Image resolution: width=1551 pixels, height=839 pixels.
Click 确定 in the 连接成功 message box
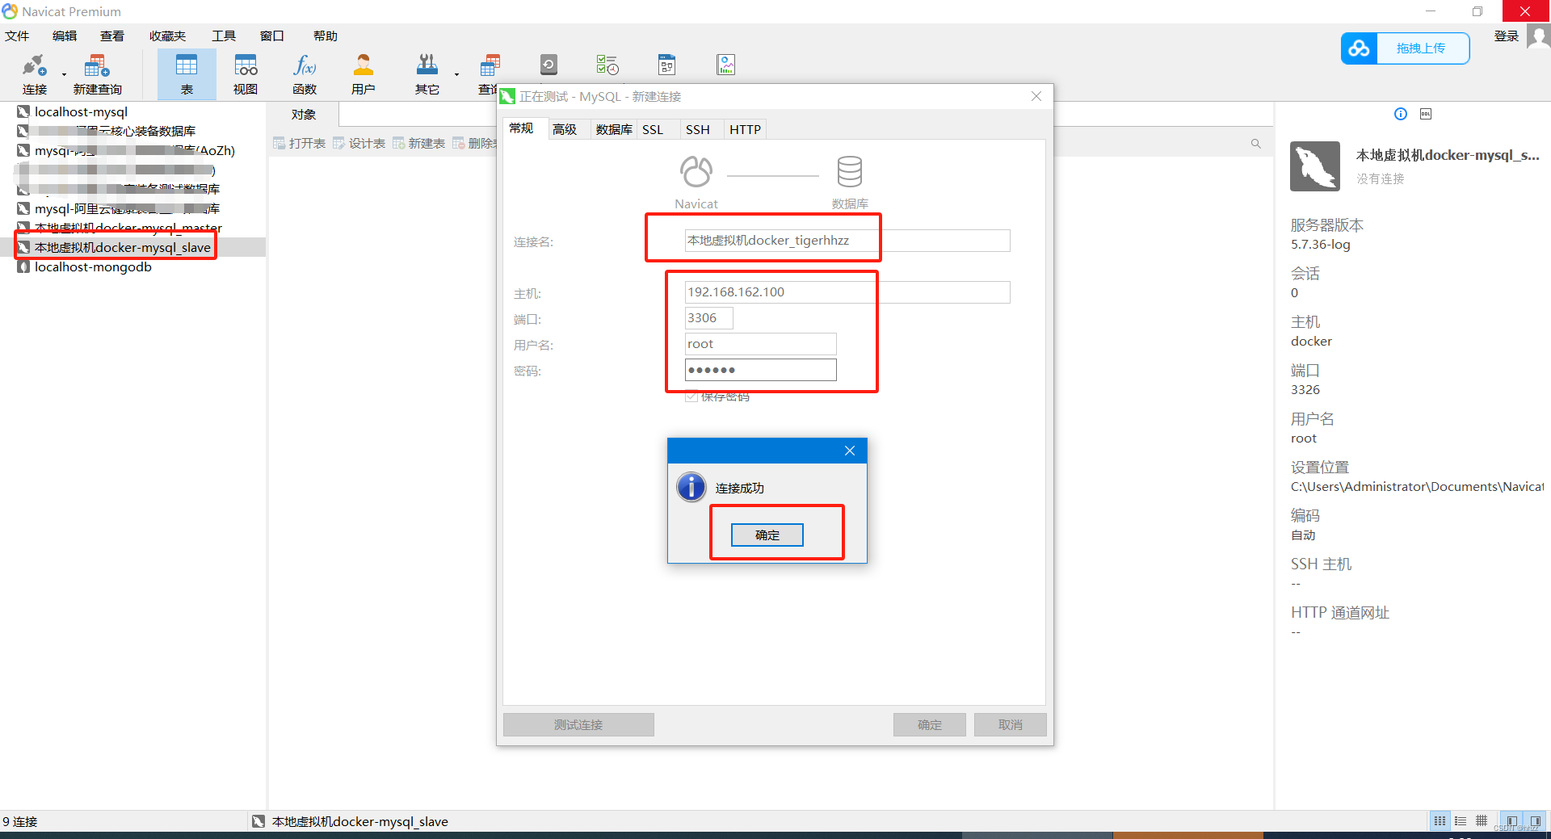[x=767, y=535]
